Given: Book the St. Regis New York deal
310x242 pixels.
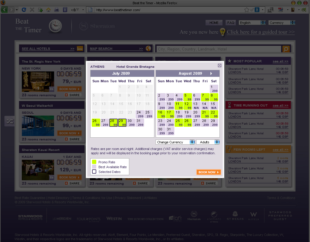Looking at the screenshot, I should click(x=69, y=89).
